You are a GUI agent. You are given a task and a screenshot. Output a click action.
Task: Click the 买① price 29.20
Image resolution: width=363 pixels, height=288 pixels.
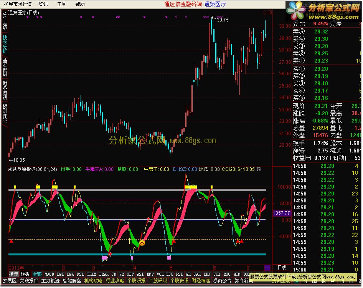321,69
